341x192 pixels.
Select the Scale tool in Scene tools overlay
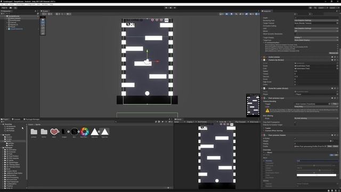click(43, 28)
